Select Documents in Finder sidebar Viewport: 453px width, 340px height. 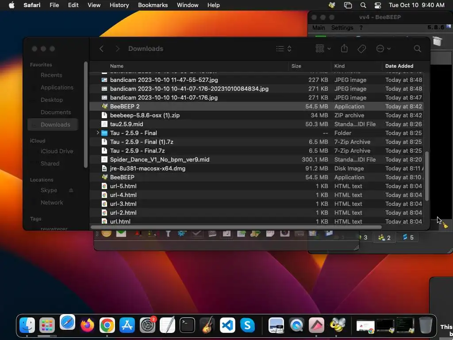pyautogui.click(x=56, y=112)
